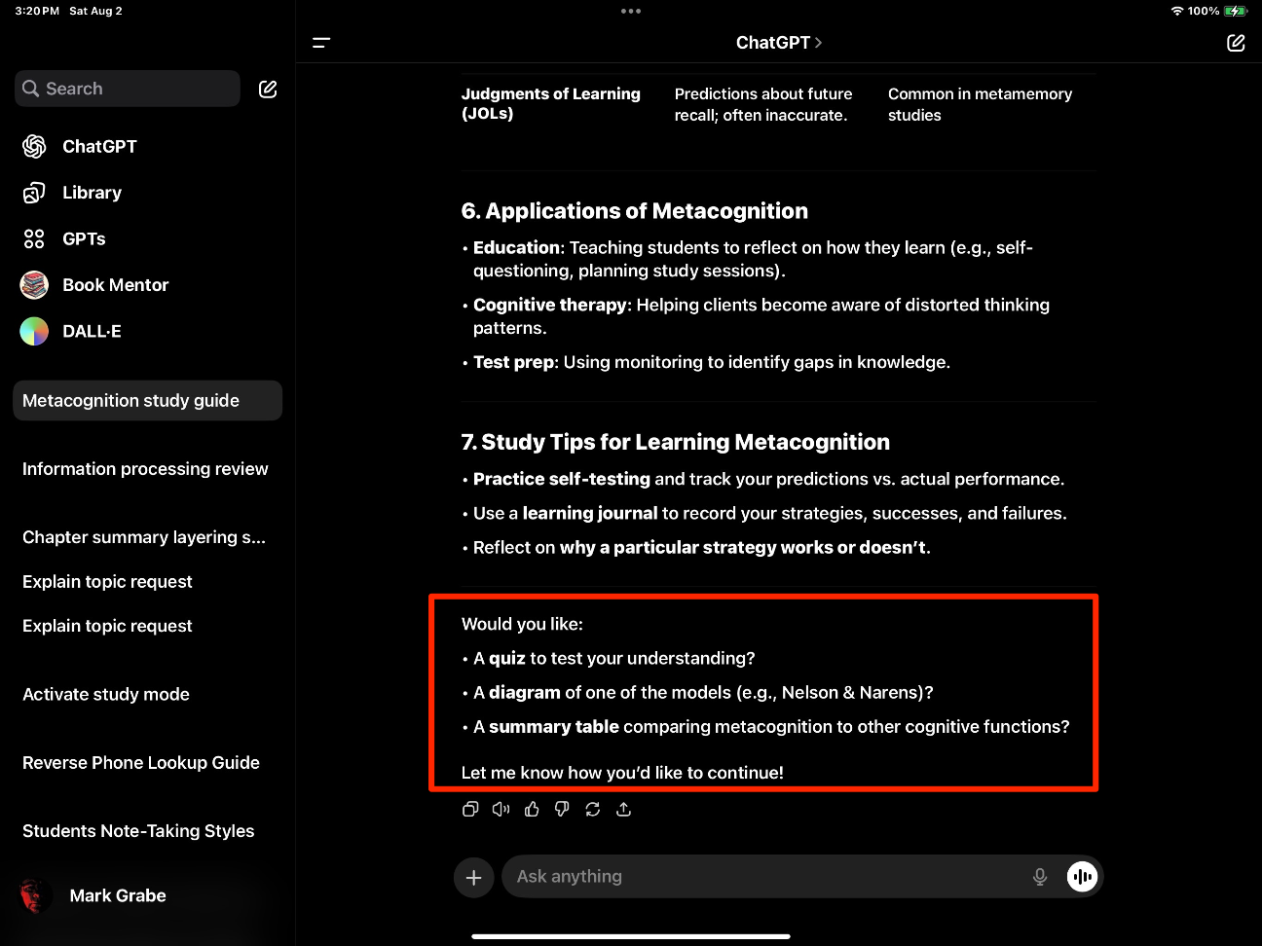
Task: Share the response using share icon
Action: coord(624,809)
